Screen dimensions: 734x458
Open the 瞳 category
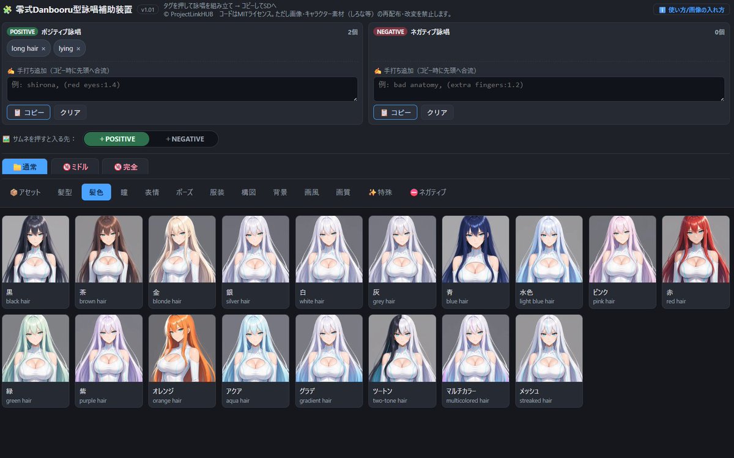pos(124,192)
